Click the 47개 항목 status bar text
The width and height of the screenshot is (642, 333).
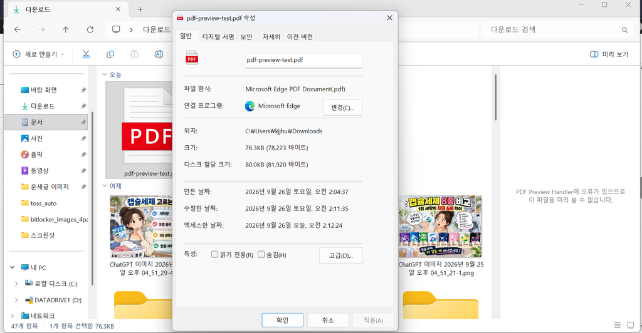point(24,326)
